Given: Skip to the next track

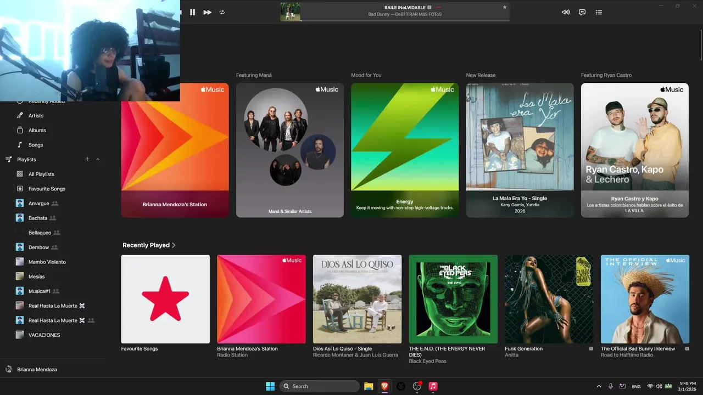Looking at the screenshot, I should pos(207,12).
